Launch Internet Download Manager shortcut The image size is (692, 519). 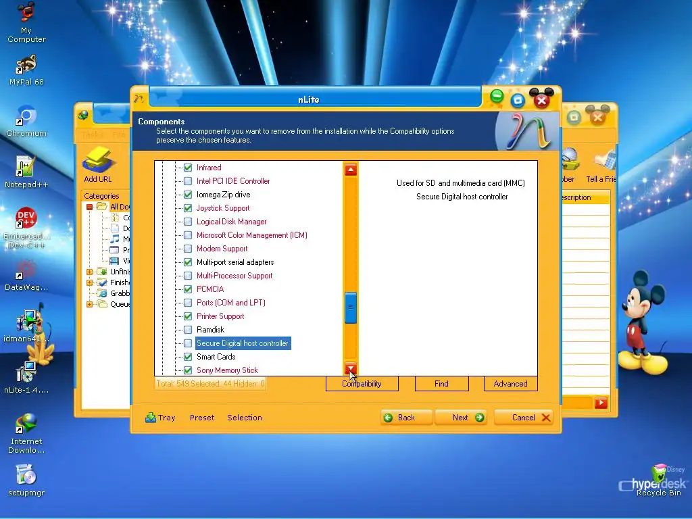26,433
